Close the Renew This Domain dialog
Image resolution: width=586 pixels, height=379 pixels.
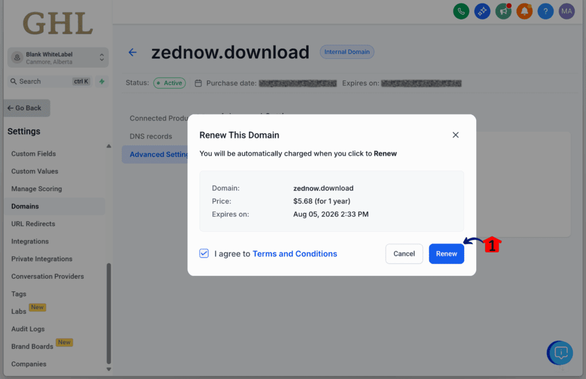click(455, 135)
